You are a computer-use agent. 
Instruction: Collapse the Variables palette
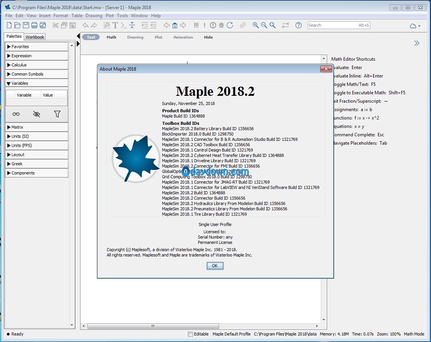(x=9, y=83)
